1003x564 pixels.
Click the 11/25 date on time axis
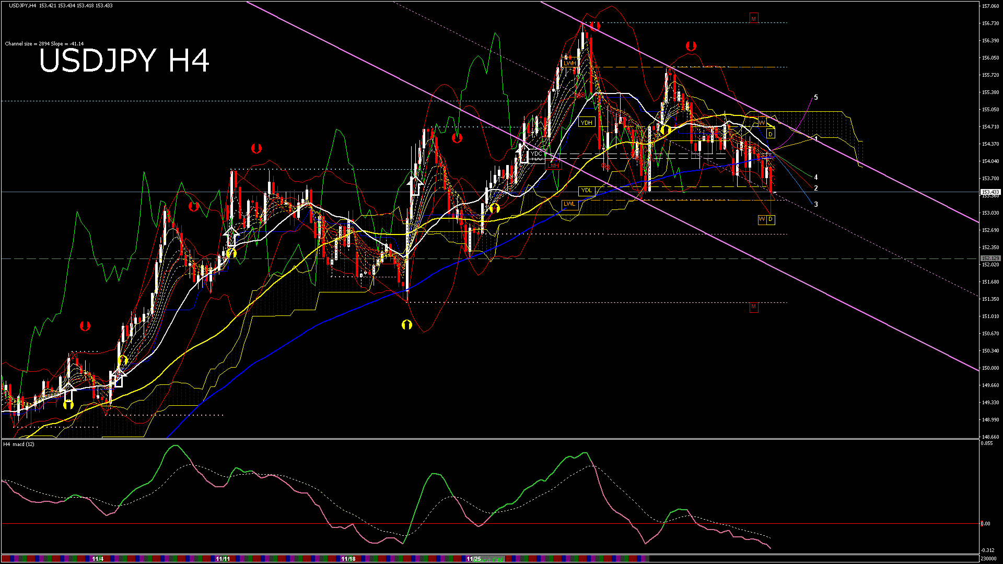(x=474, y=559)
